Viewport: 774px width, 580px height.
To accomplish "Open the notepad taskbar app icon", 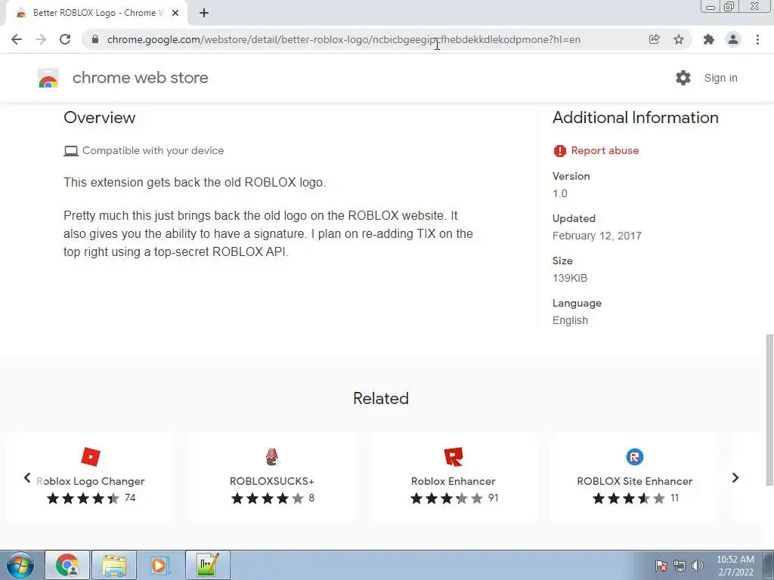I will 207,565.
